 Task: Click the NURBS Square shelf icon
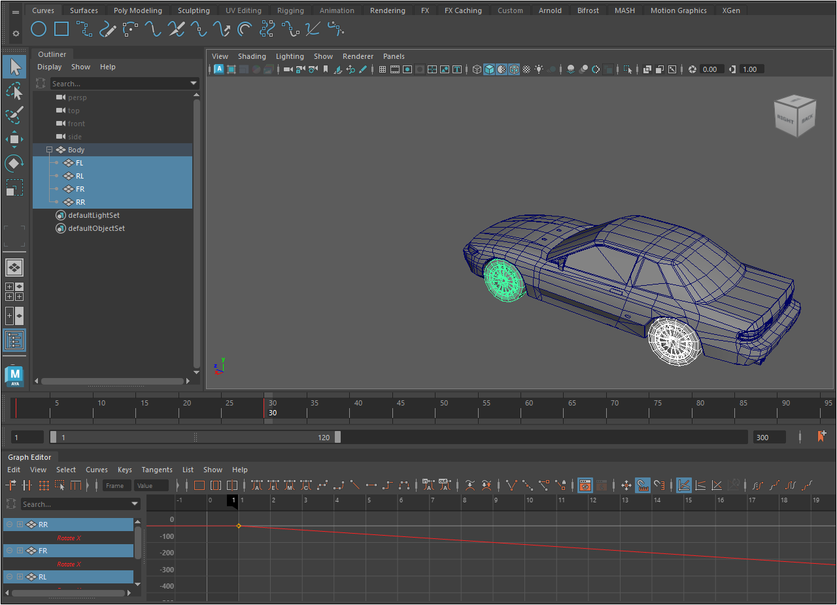coord(61,29)
